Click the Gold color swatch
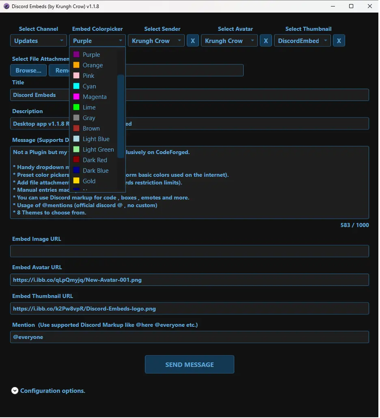This screenshot has width=380, height=418. [x=76, y=181]
